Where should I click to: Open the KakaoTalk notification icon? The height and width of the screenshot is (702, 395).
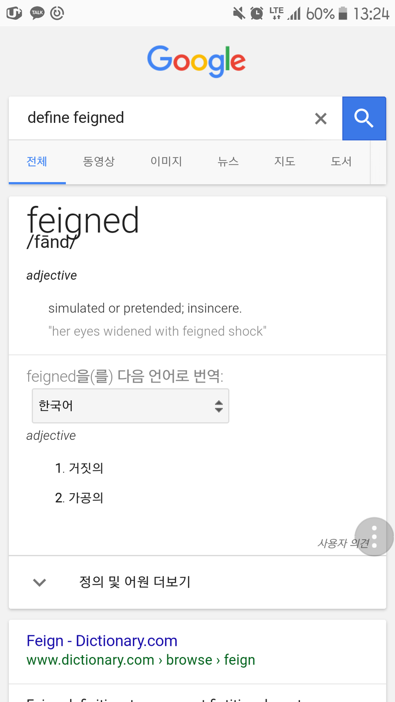pos(37,13)
